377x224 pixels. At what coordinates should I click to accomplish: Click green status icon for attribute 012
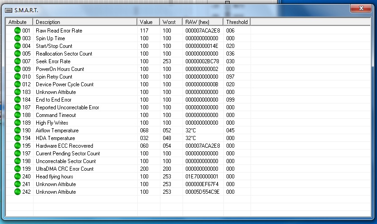pos(18,84)
